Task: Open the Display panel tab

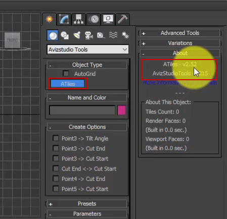Action: (108, 19)
